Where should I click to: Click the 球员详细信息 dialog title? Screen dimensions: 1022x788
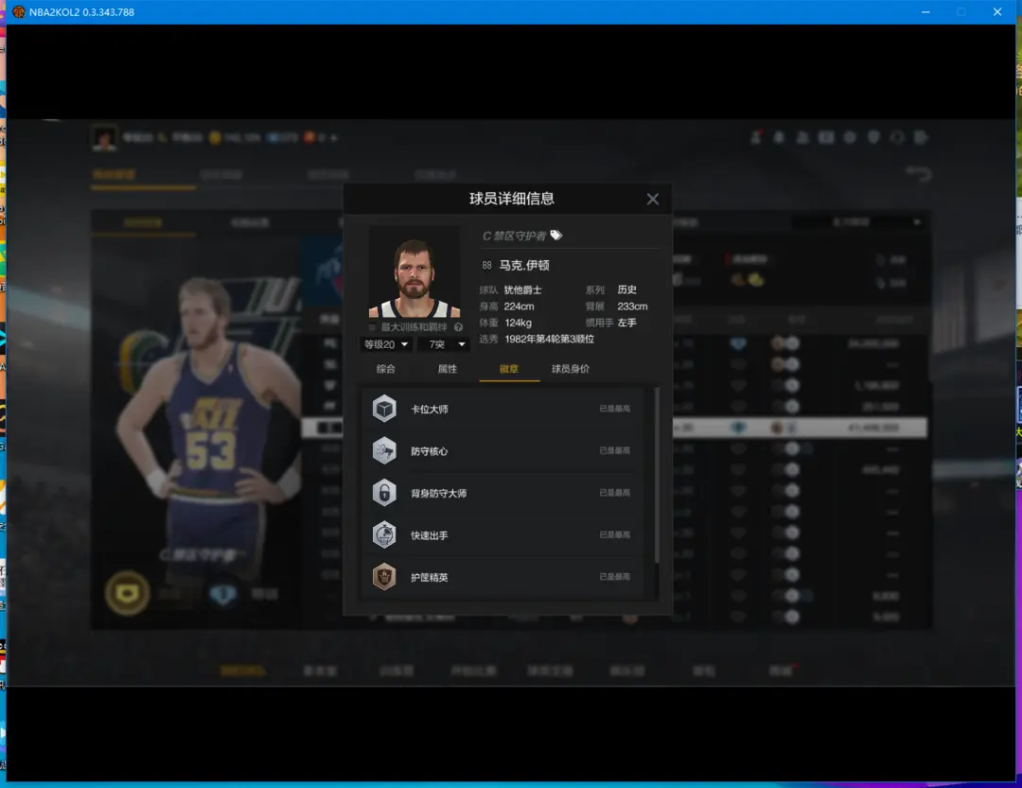tap(512, 199)
